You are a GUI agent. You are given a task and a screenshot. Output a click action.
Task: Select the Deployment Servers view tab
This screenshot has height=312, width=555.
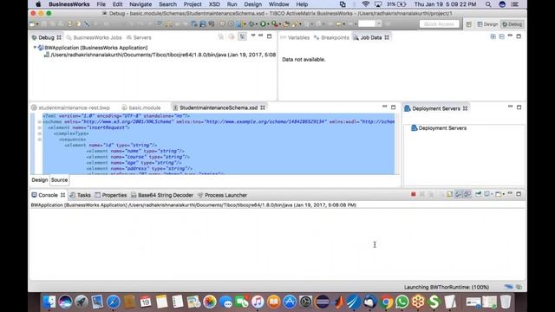[x=435, y=108]
